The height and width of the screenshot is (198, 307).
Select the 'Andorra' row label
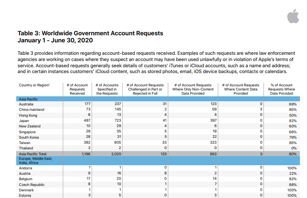pyautogui.click(x=25, y=168)
